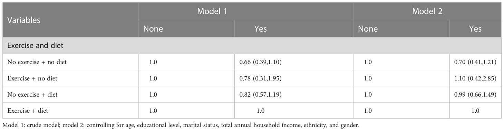Viewport: 504px width, 131px height.
Task: Click the No exercise + diet row label
Action: click(x=32, y=95)
